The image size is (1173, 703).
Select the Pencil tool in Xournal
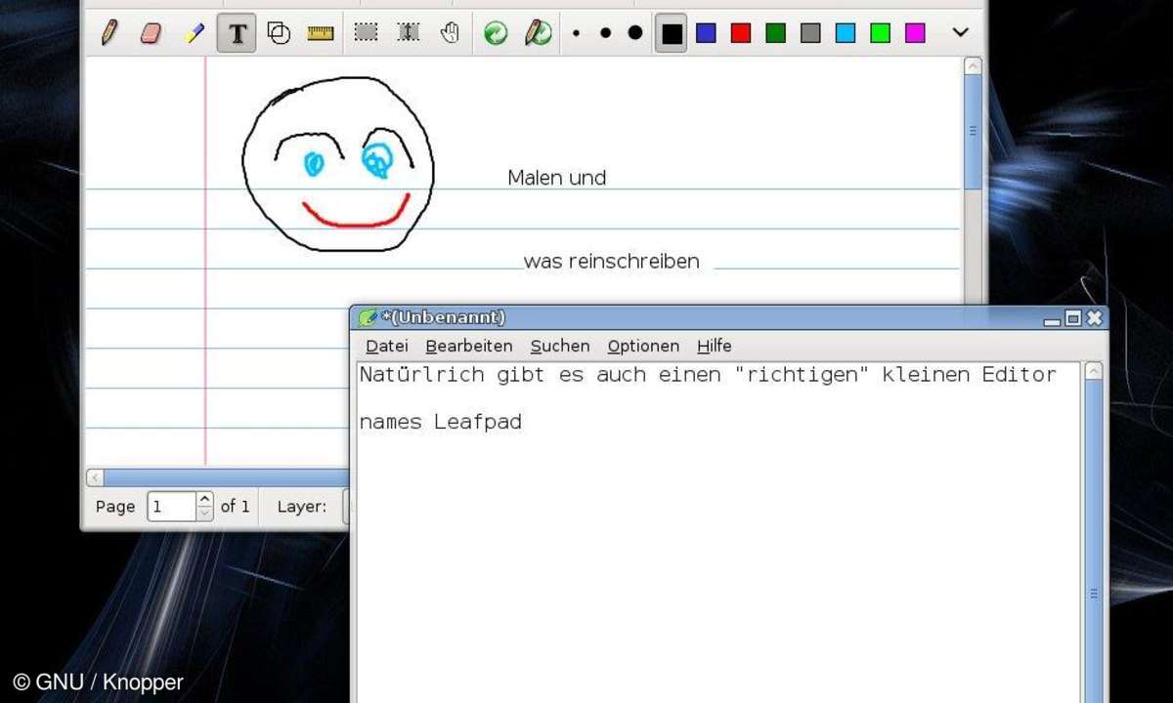109,33
